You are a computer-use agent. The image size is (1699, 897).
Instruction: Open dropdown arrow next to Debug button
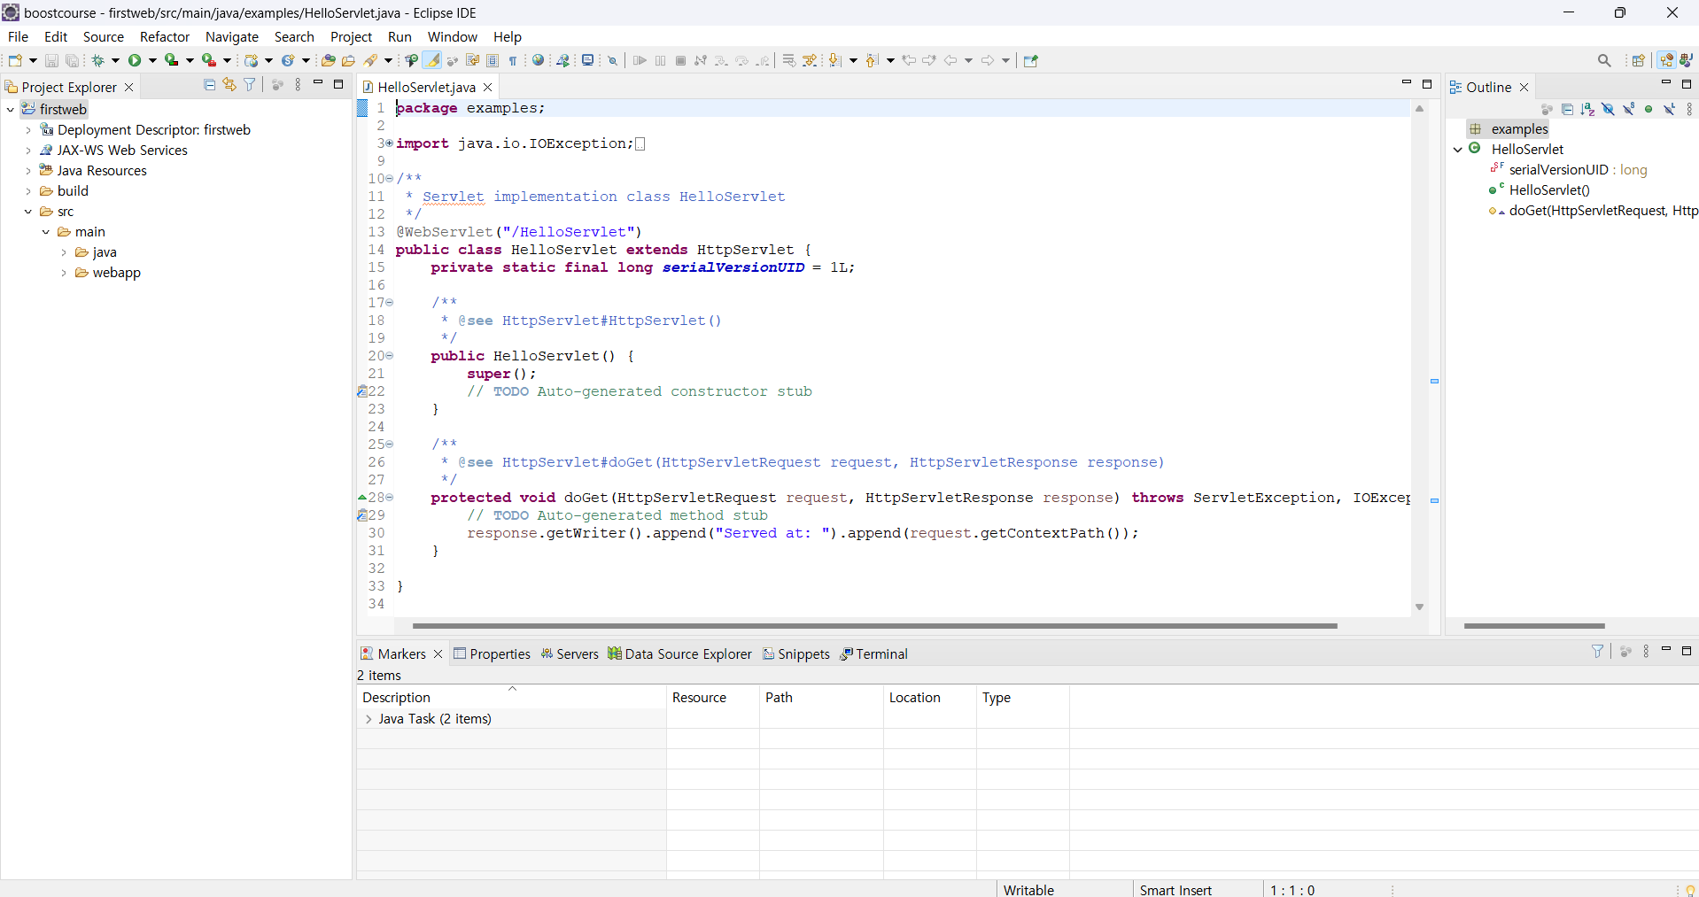point(115,60)
